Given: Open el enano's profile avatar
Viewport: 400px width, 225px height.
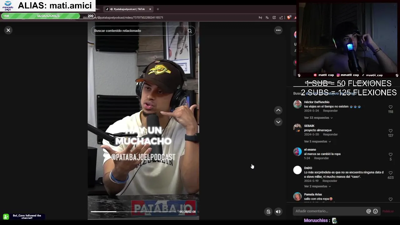Looking at the screenshot, I should (x=297, y=152).
